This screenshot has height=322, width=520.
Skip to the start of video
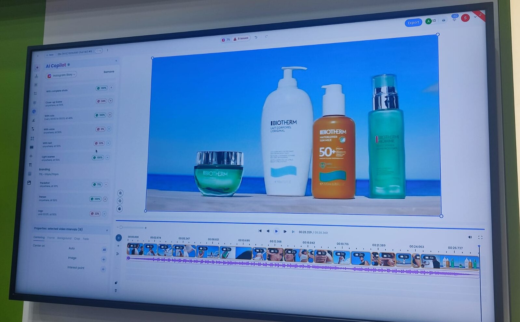click(x=260, y=231)
